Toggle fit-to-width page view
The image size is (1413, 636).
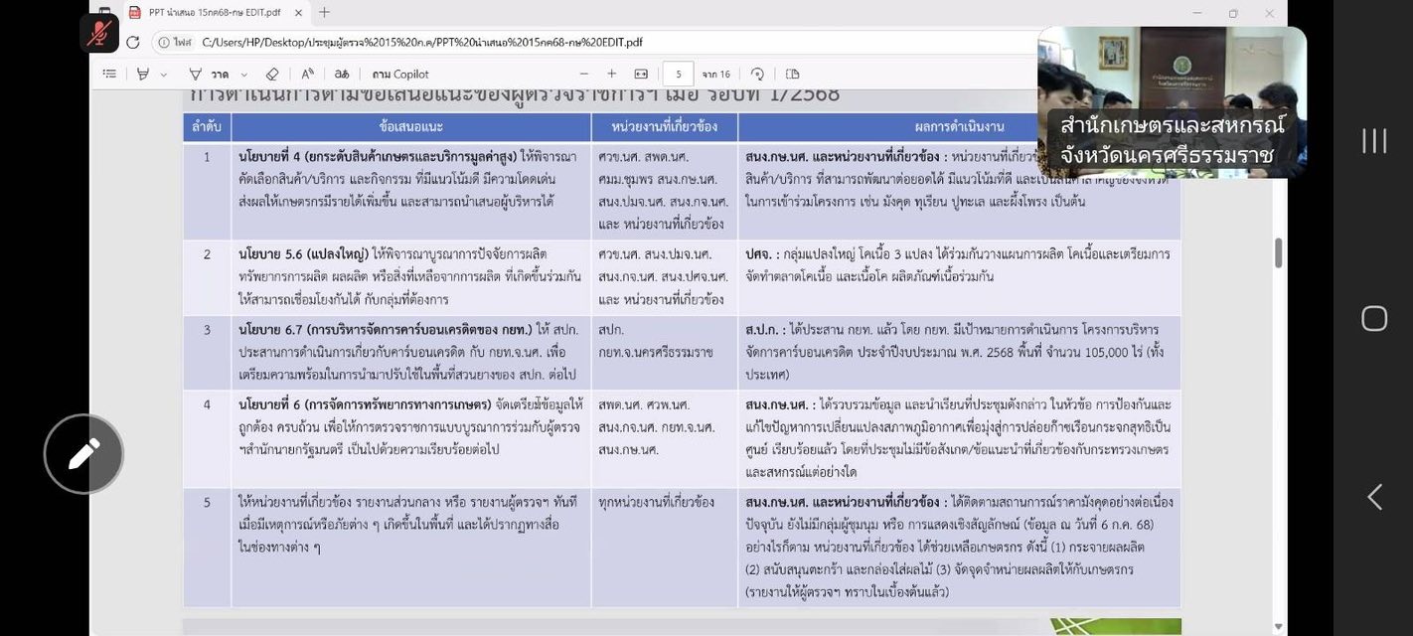[640, 73]
